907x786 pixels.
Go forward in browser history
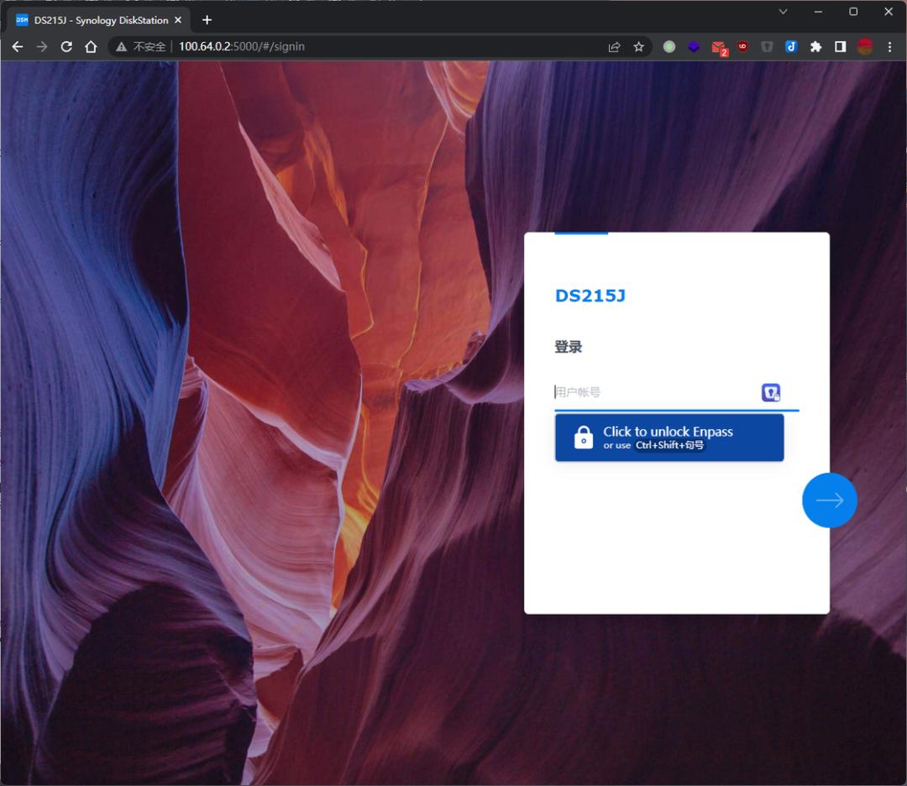coord(42,46)
